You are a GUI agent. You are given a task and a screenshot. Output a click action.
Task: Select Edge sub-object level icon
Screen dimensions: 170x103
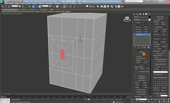[139, 54]
